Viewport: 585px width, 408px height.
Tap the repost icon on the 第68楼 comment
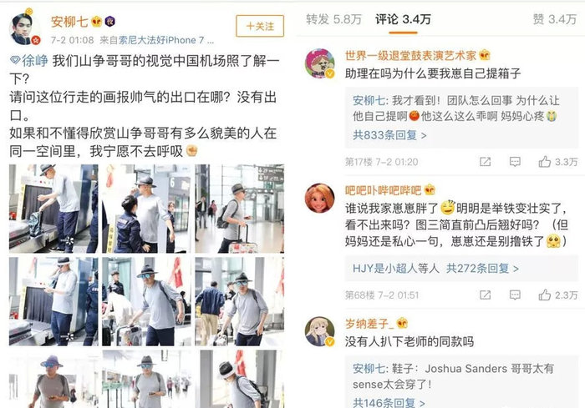(485, 295)
